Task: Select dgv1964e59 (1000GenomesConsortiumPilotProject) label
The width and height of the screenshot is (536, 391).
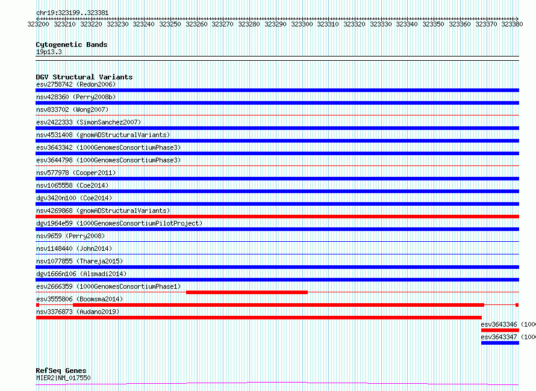Action: (x=119, y=223)
